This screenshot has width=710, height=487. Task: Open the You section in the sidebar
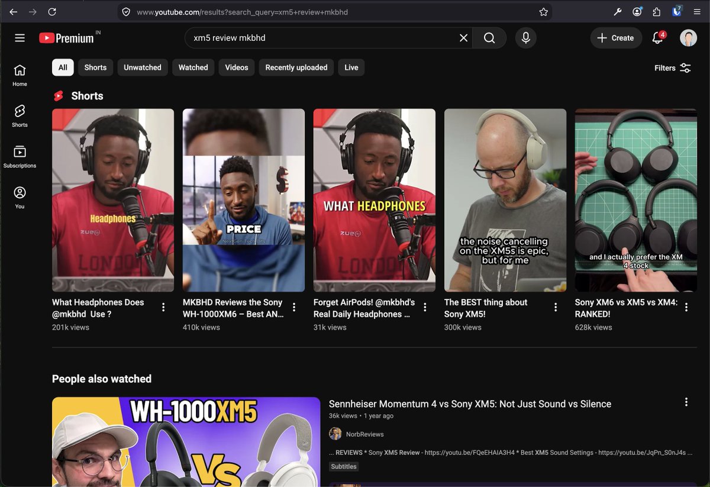click(x=20, y=198)
